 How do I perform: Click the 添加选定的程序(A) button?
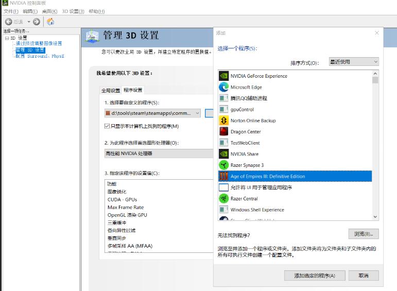point(314,276)
